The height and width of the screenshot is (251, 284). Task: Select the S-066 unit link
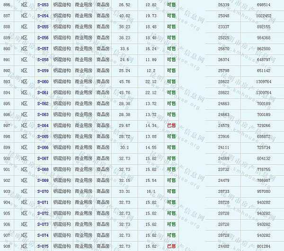(43, 147)
